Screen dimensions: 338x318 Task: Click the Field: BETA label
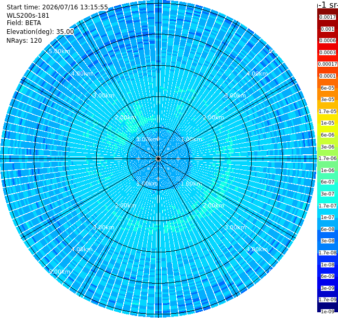[x=24, y=23]
